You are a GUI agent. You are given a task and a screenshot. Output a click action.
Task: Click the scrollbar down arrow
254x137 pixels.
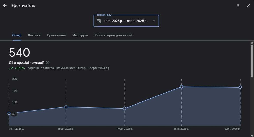point(252,135)
